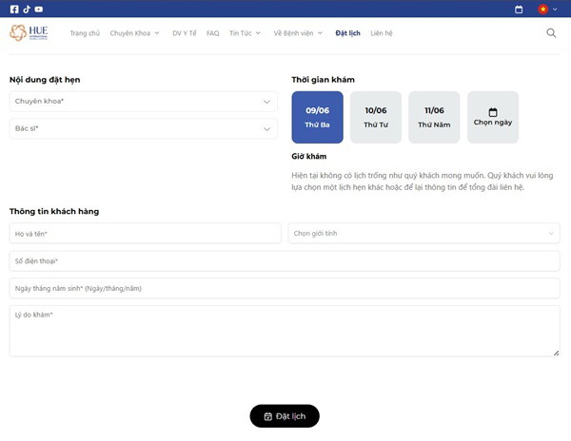
Task: Open the Chuyên khoa* dropdown
Action: point(144,102)
